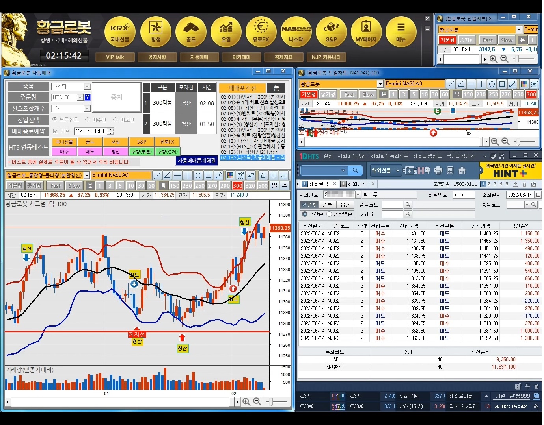544x425 pixels.
Task: Open 해외선물 dropdown in HTS toolbar
Action: [386, 170]
